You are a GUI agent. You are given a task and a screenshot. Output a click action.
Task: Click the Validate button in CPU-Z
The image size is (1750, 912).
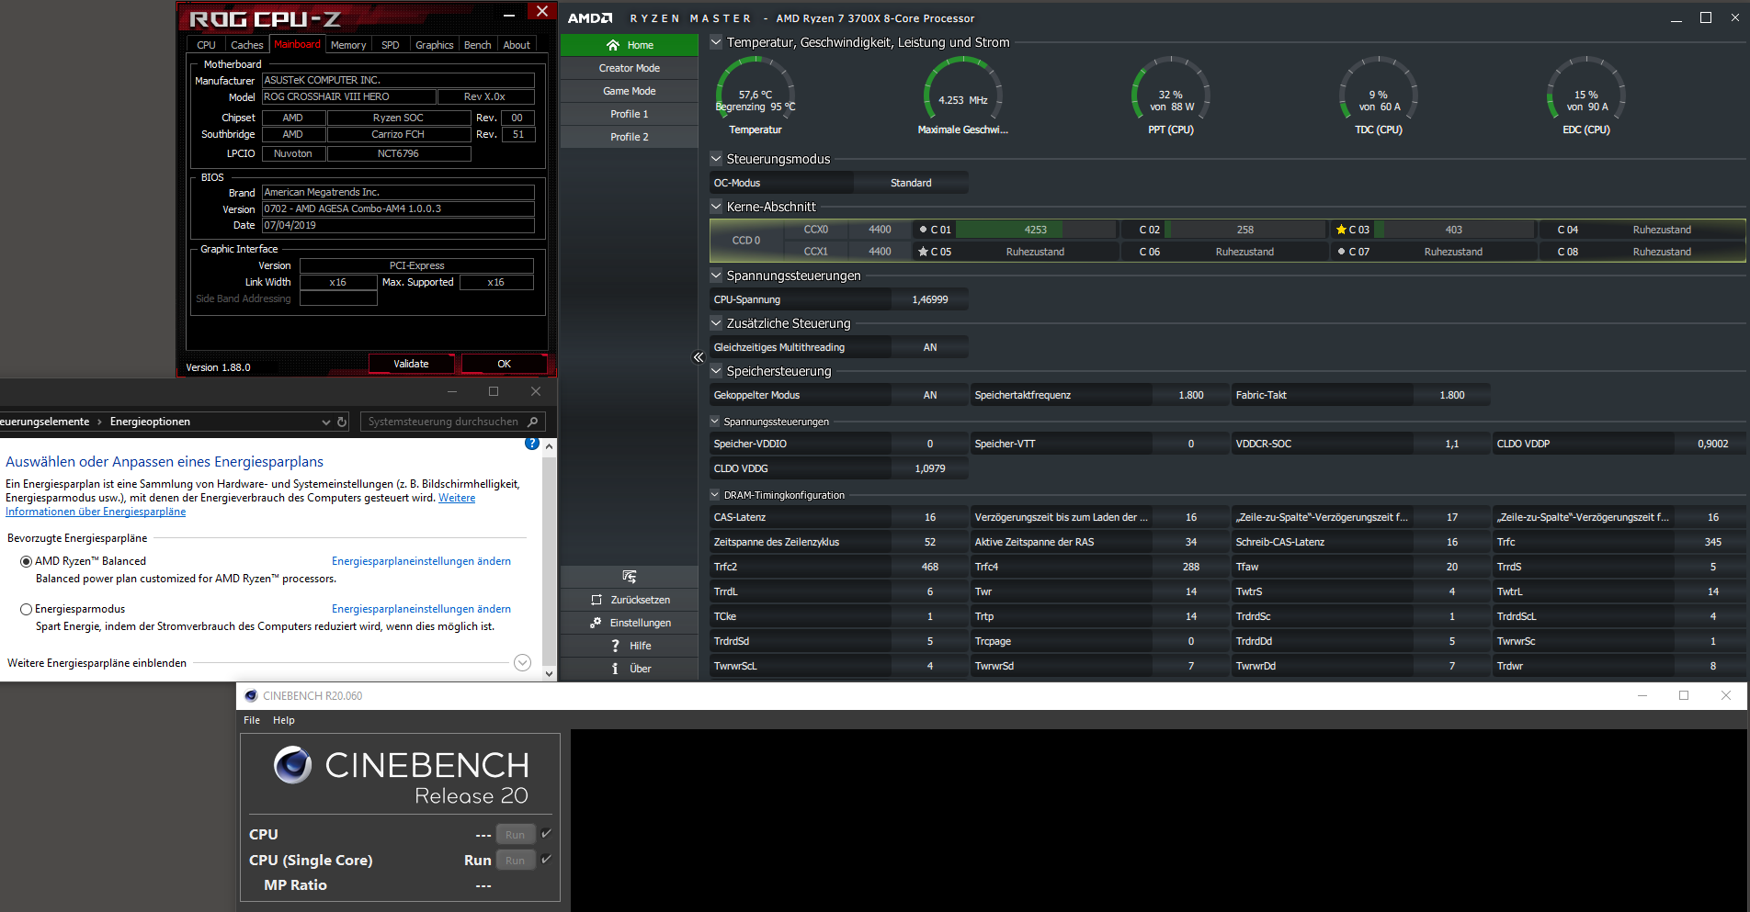coord(411,364)
